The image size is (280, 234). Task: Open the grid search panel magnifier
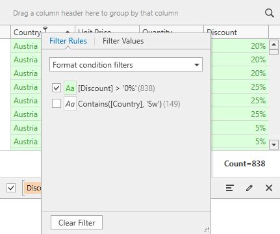270,13
